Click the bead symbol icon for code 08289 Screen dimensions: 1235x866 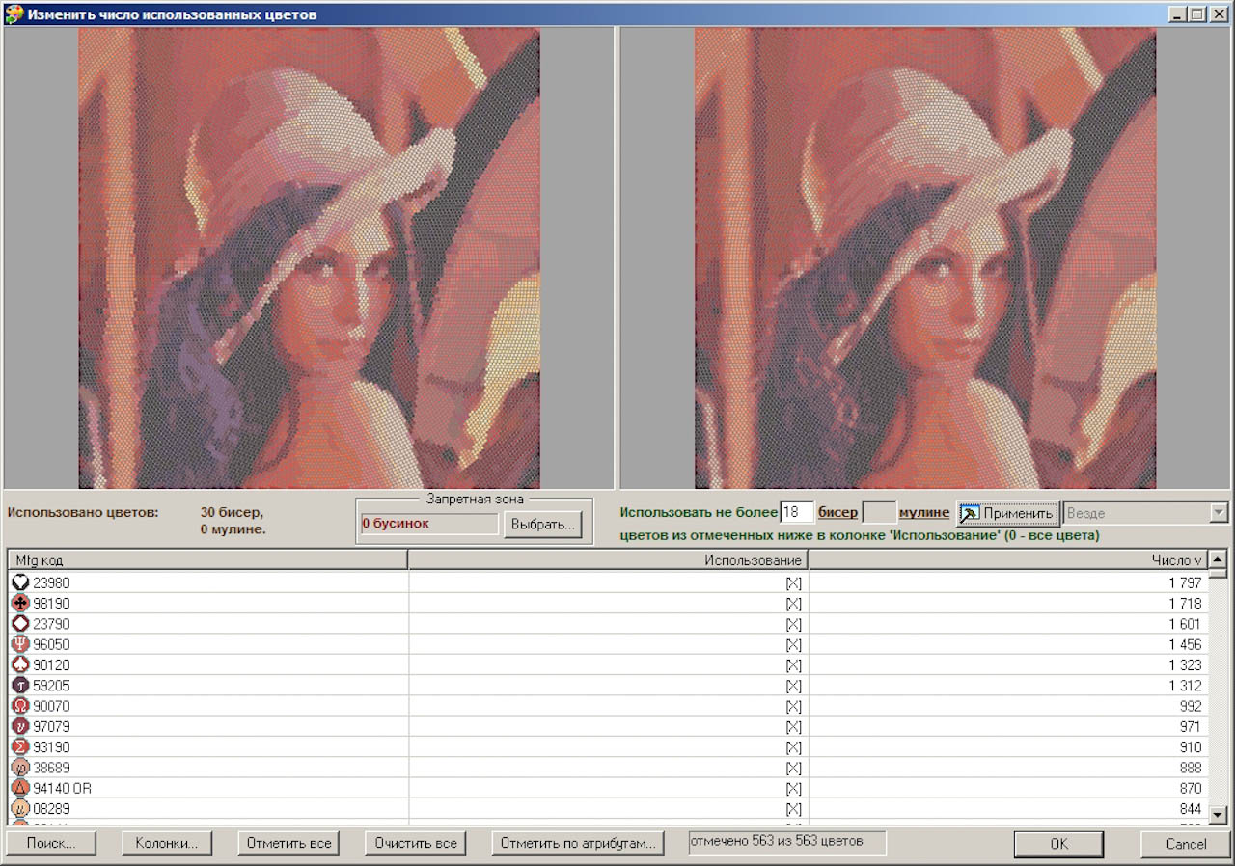click(x=21, y=809)
